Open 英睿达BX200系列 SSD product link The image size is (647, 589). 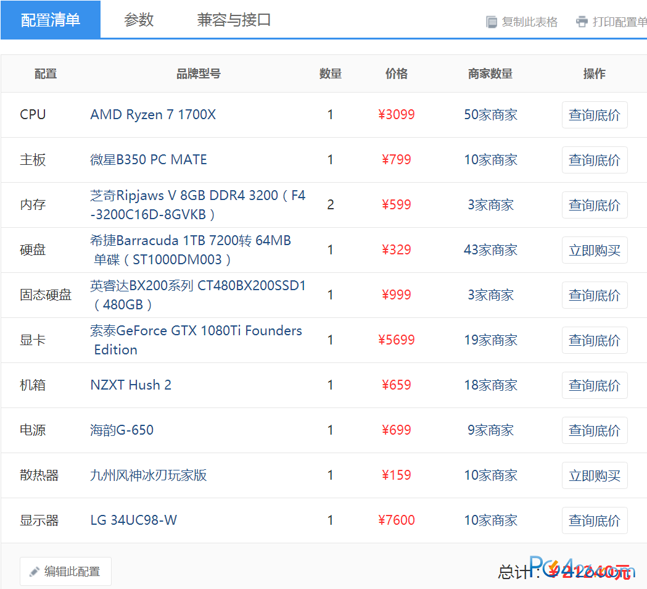tap(197, 294)
